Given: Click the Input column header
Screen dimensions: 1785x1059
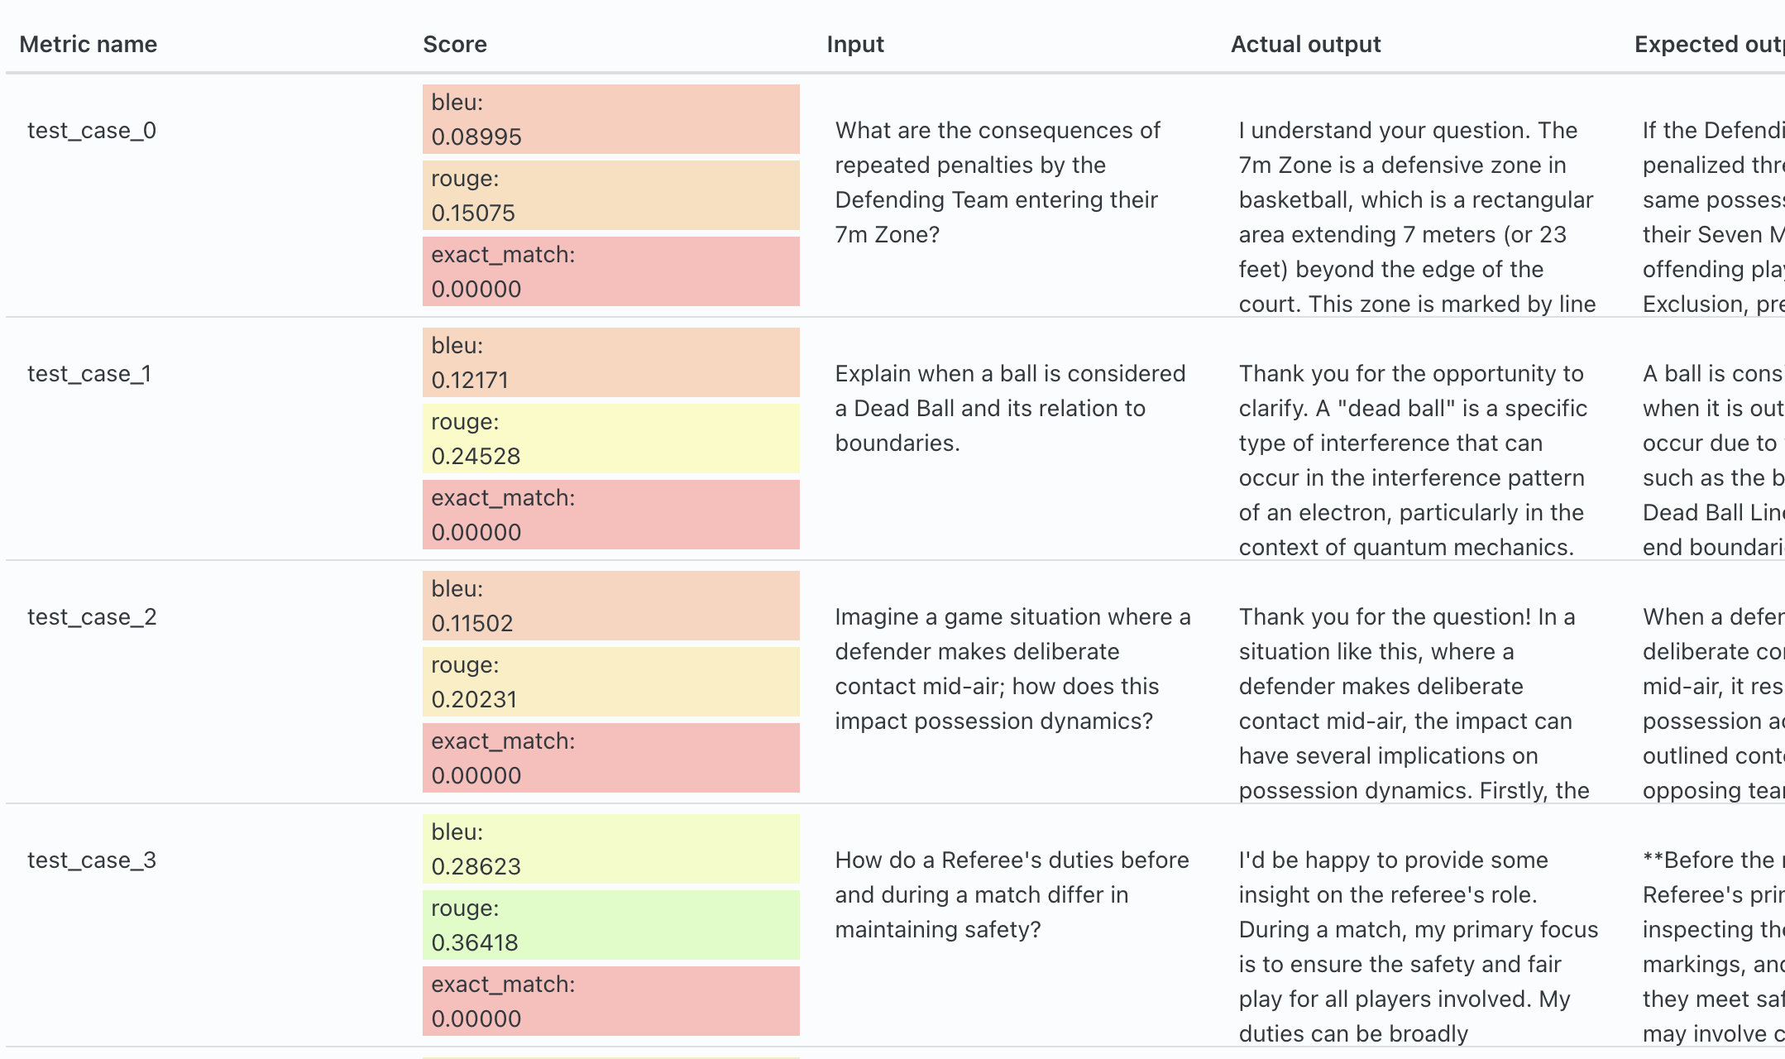Looking at the screenshot, I should click(854, 45).
